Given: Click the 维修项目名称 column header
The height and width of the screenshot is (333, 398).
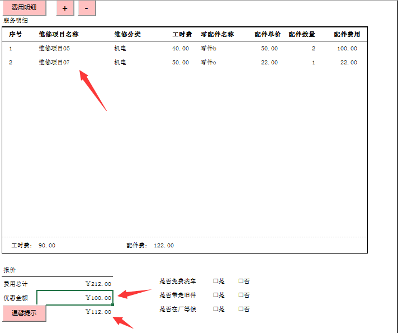Looking at the screenshot, I should point(59,34).
